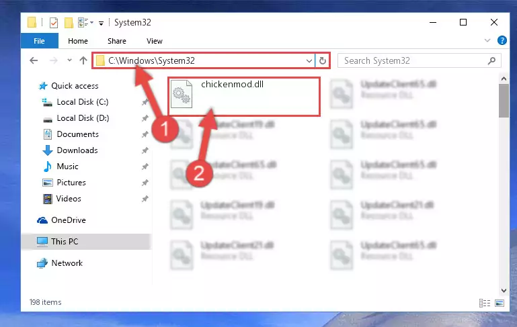Click the scrollbar down arrow

pos(504,291)
